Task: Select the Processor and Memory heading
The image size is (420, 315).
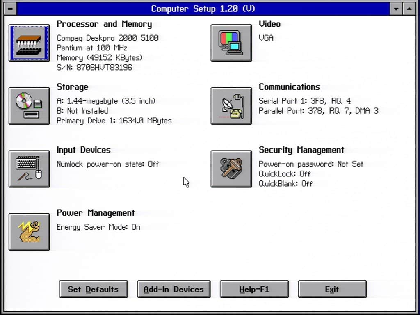Action: [104, 24]
